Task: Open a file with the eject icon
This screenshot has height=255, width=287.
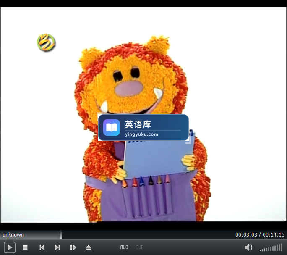Action: click(x=89, y=247)
